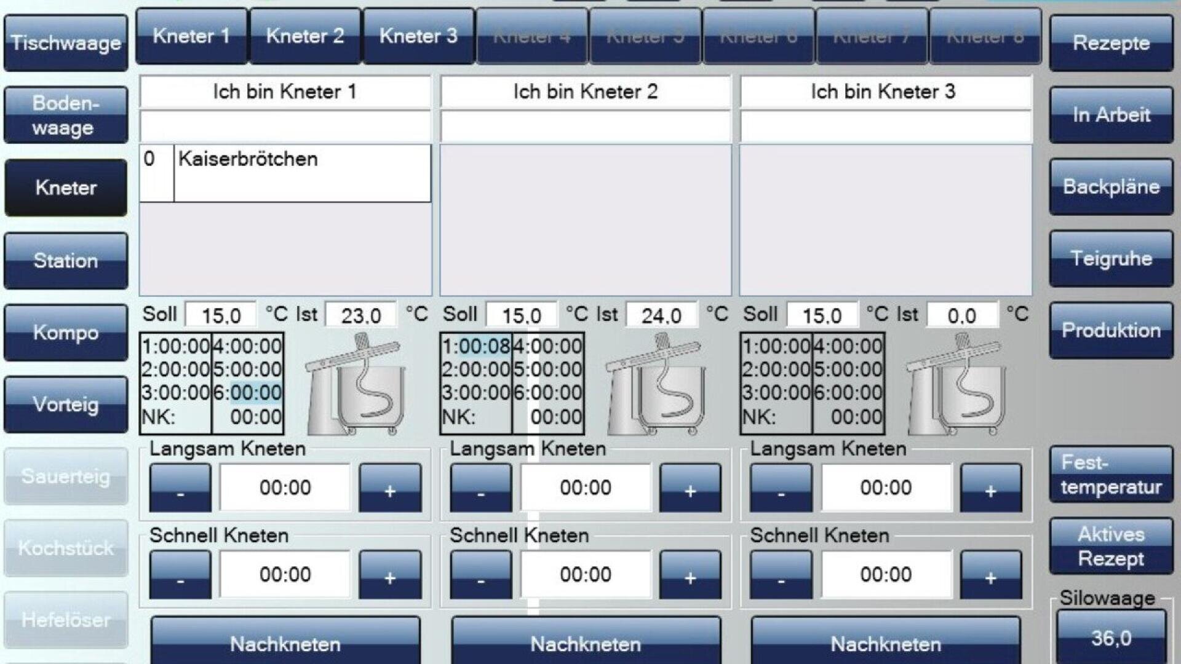
Task: Open the Fest-temperatur settings
Action: [1111, 475]
